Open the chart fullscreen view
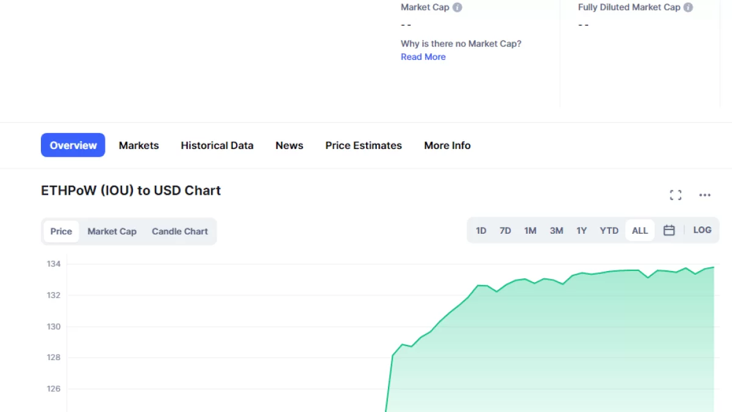This screenshot has width=732, height=412. [675, 195]
